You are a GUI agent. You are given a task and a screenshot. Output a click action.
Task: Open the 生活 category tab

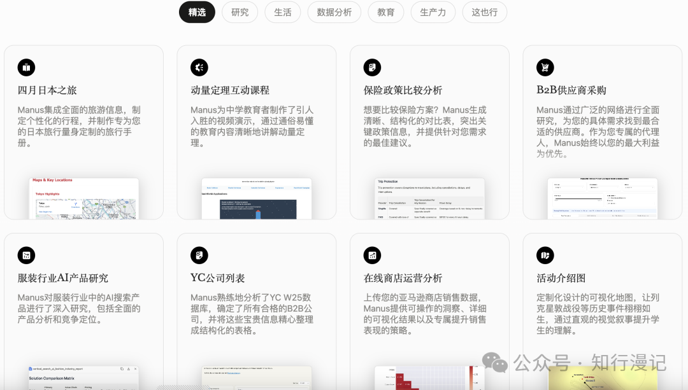283,12
